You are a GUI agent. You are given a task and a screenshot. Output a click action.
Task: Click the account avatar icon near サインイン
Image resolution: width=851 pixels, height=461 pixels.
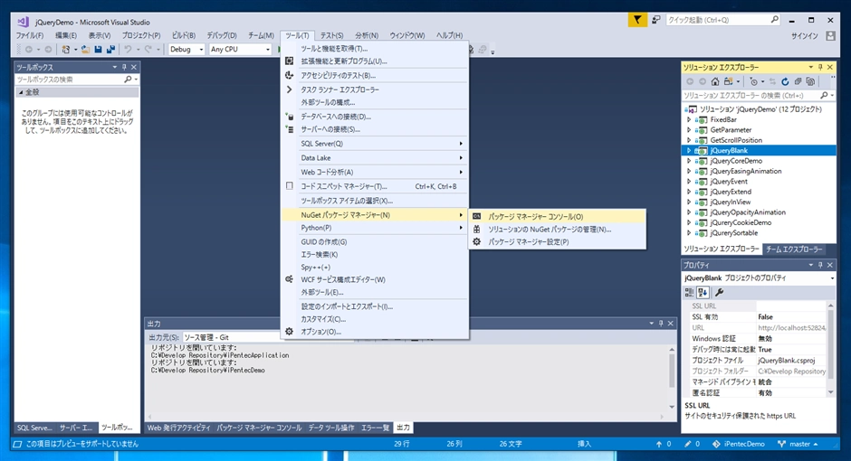point(830,36)
